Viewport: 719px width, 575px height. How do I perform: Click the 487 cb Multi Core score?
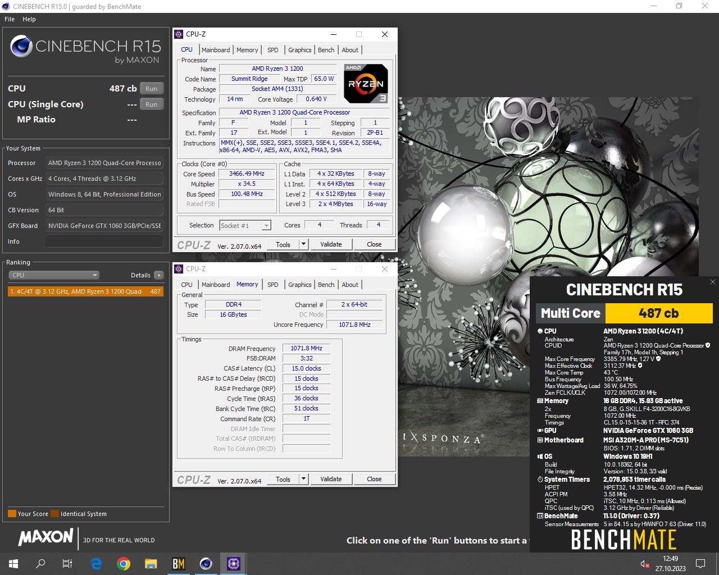[x=659, y=313]
